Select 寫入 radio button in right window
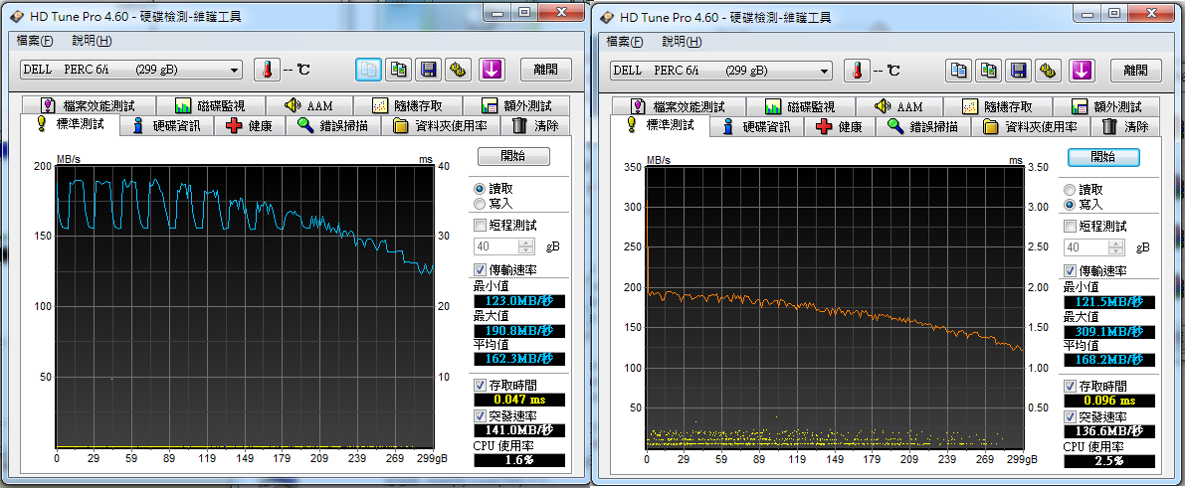The image size is (1187, 488). point(1069,205)
